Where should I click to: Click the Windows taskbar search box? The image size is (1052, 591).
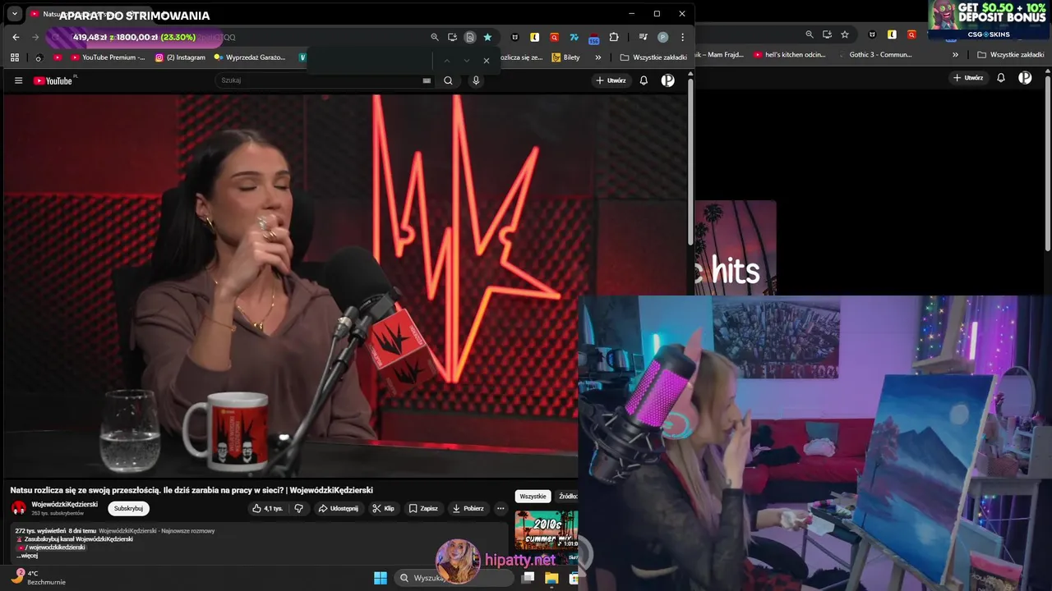[454, 578]
